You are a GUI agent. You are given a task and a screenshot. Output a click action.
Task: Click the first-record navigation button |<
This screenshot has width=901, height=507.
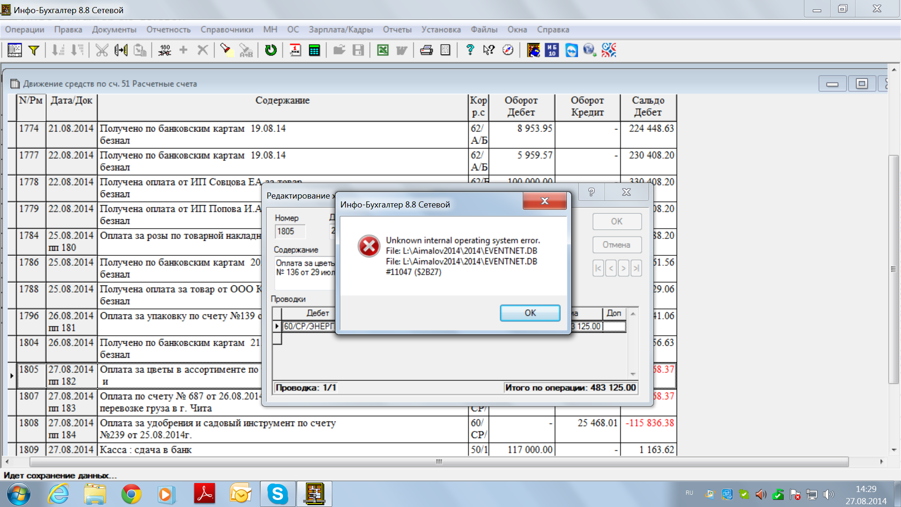point(598,269)
